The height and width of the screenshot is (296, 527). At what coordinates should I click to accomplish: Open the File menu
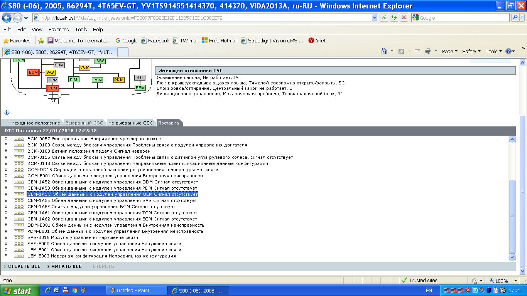pos(7,29)
